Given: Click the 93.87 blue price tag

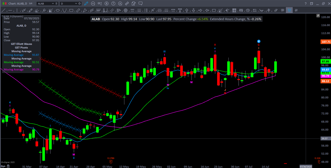Looking at the screenshot, I should [x=326, y=70].
